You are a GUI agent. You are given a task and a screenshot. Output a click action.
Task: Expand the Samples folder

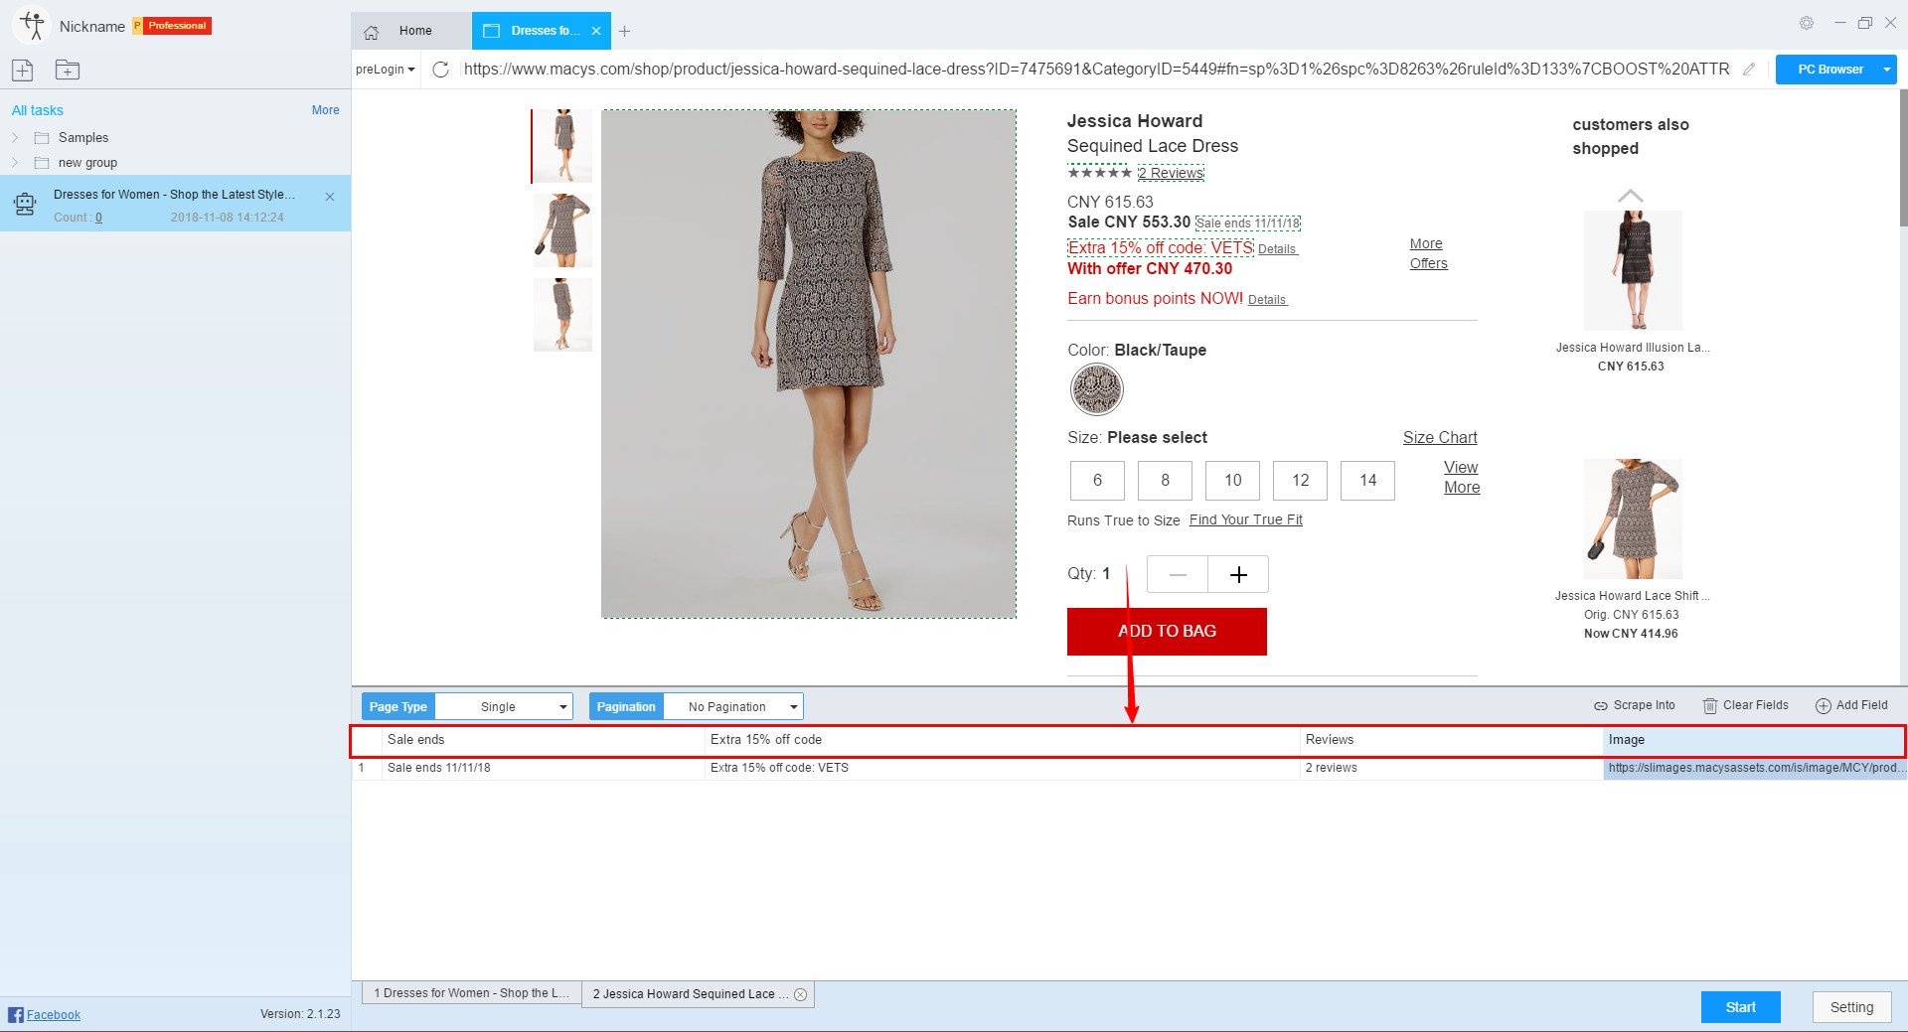(x=15, y=137)
